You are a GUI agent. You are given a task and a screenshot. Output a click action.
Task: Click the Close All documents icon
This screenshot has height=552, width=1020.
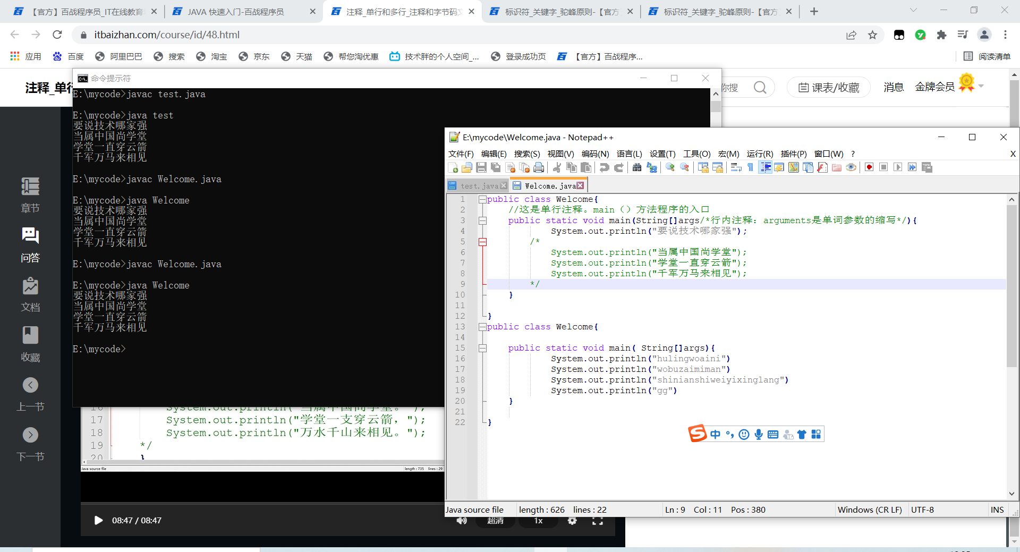pyautogui.click(x=525, y=168)
